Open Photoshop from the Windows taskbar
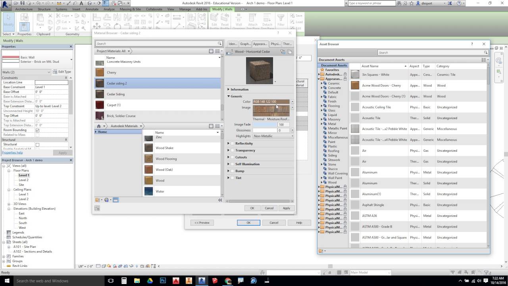This screenshot has width=508, height=286. [x=163, y=280]
